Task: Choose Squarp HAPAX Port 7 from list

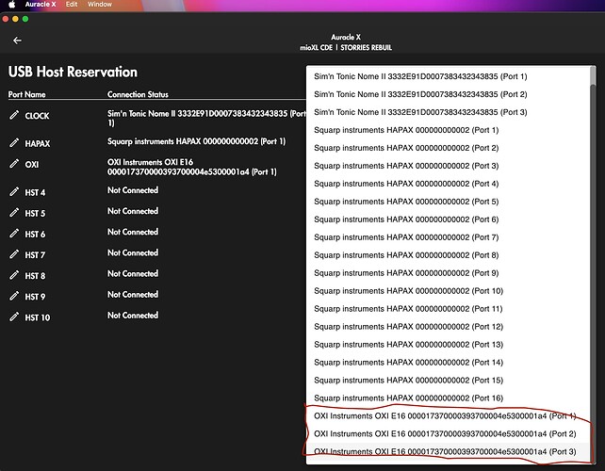Action: [448, 237]
